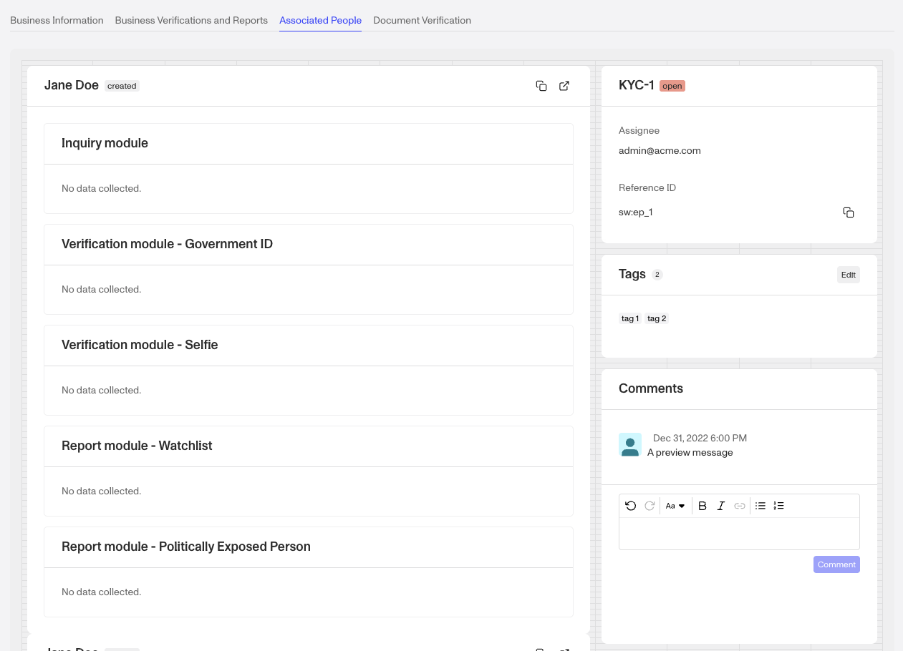
Task: Select the Jane Doe name heading
Action: click(72, 85)
